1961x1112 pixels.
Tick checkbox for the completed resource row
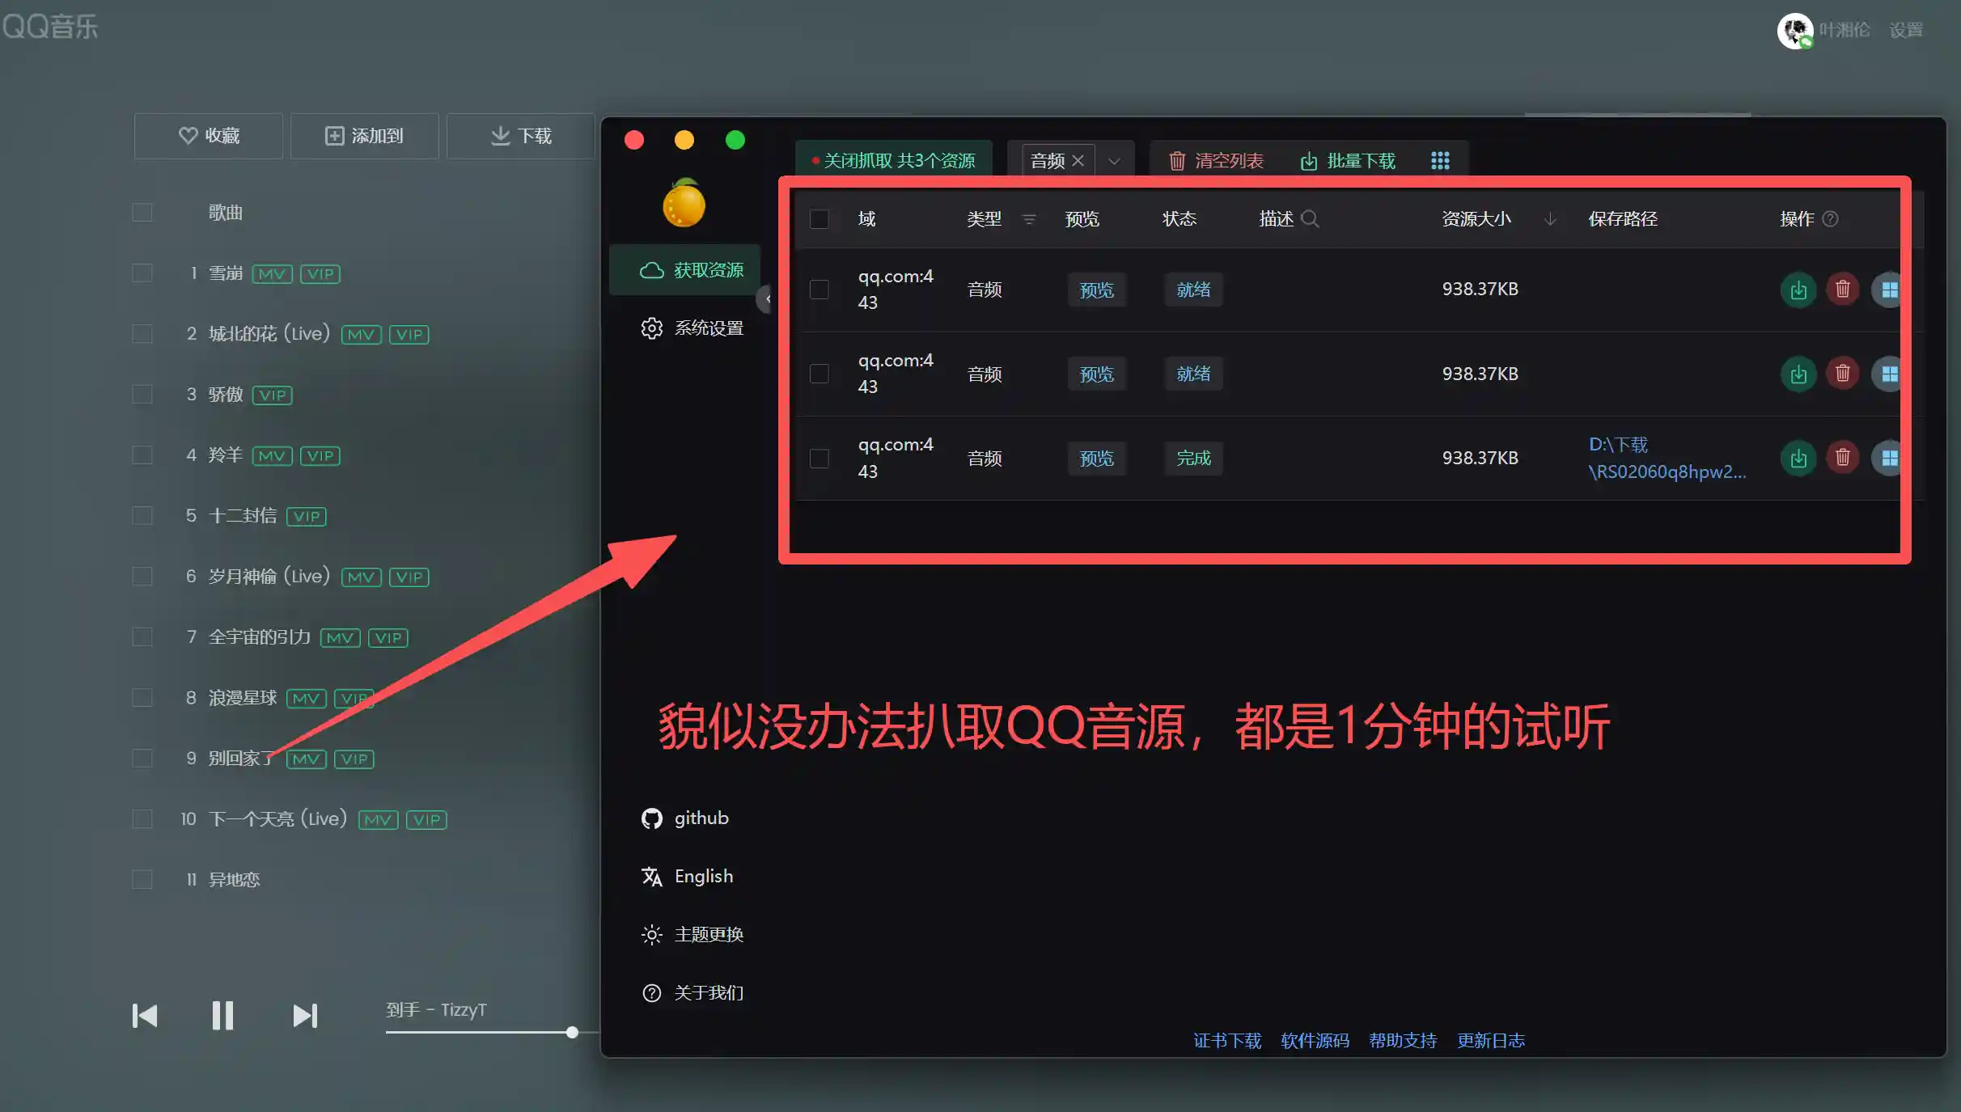tap(819, 459)
